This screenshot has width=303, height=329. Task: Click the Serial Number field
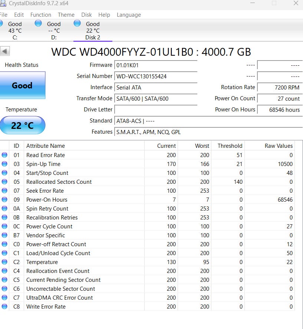point(156,76)
